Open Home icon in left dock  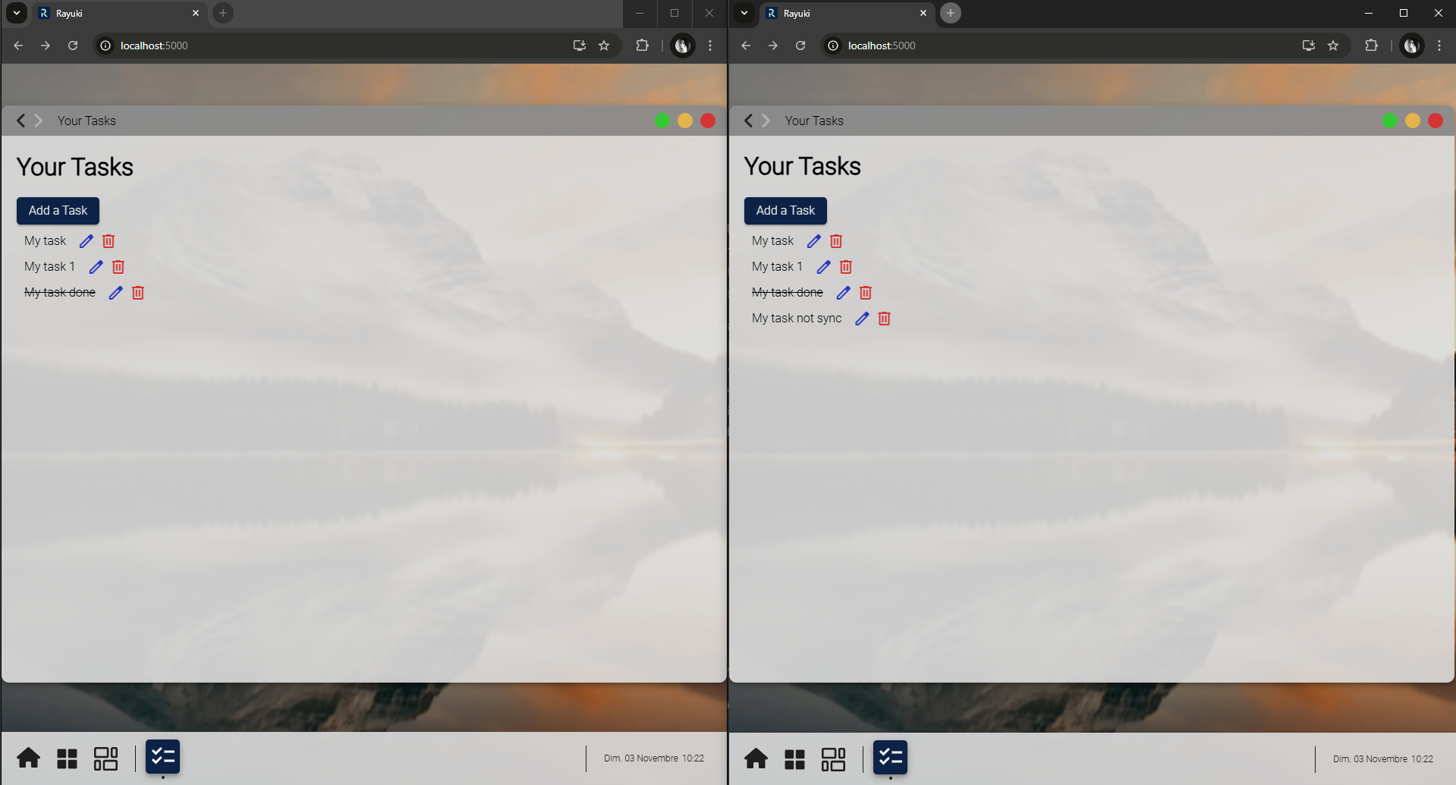(x=29, y=758)
